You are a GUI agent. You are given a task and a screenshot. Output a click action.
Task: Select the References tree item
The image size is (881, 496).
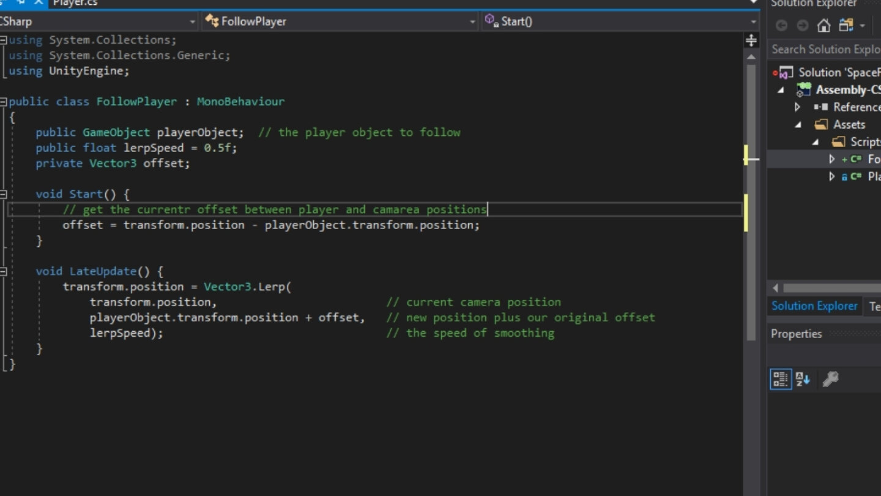857,107
